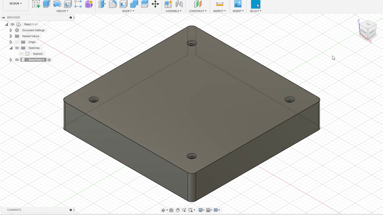Viewport: 383px width, 215px height.
Task: Click the Look At tool
Action: tap(171, 210)
